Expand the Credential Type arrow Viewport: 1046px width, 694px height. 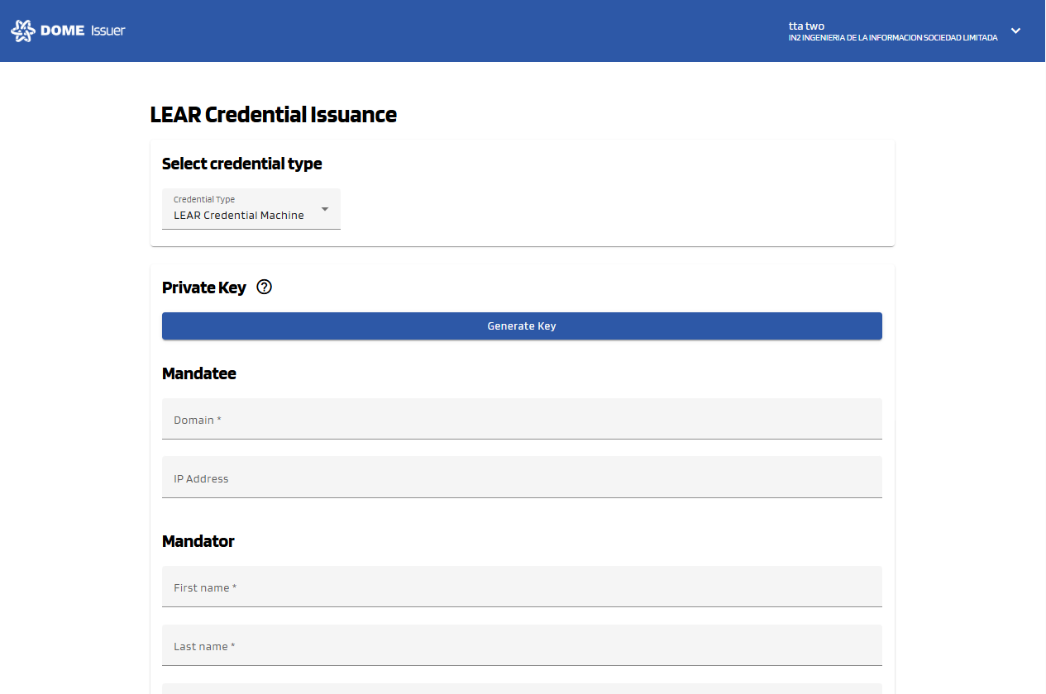click(325, 209)
